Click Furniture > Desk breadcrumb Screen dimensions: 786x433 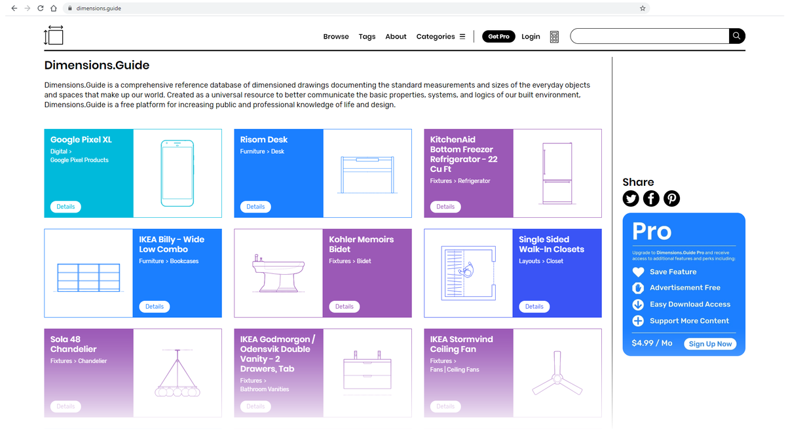262,152
